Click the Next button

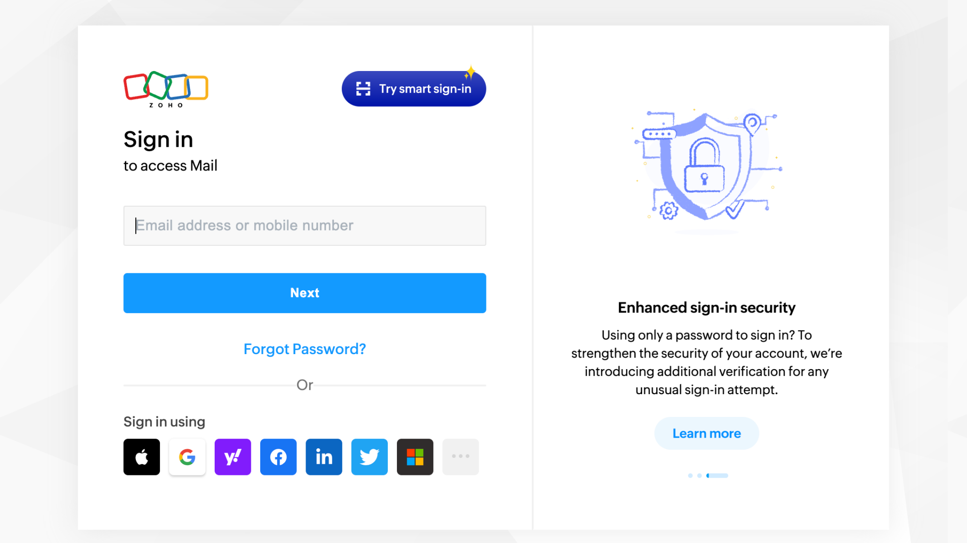click(305, 293)
